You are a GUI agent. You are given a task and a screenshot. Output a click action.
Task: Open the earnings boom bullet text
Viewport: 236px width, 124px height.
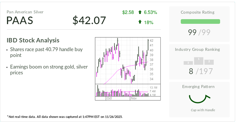point(49,70)
